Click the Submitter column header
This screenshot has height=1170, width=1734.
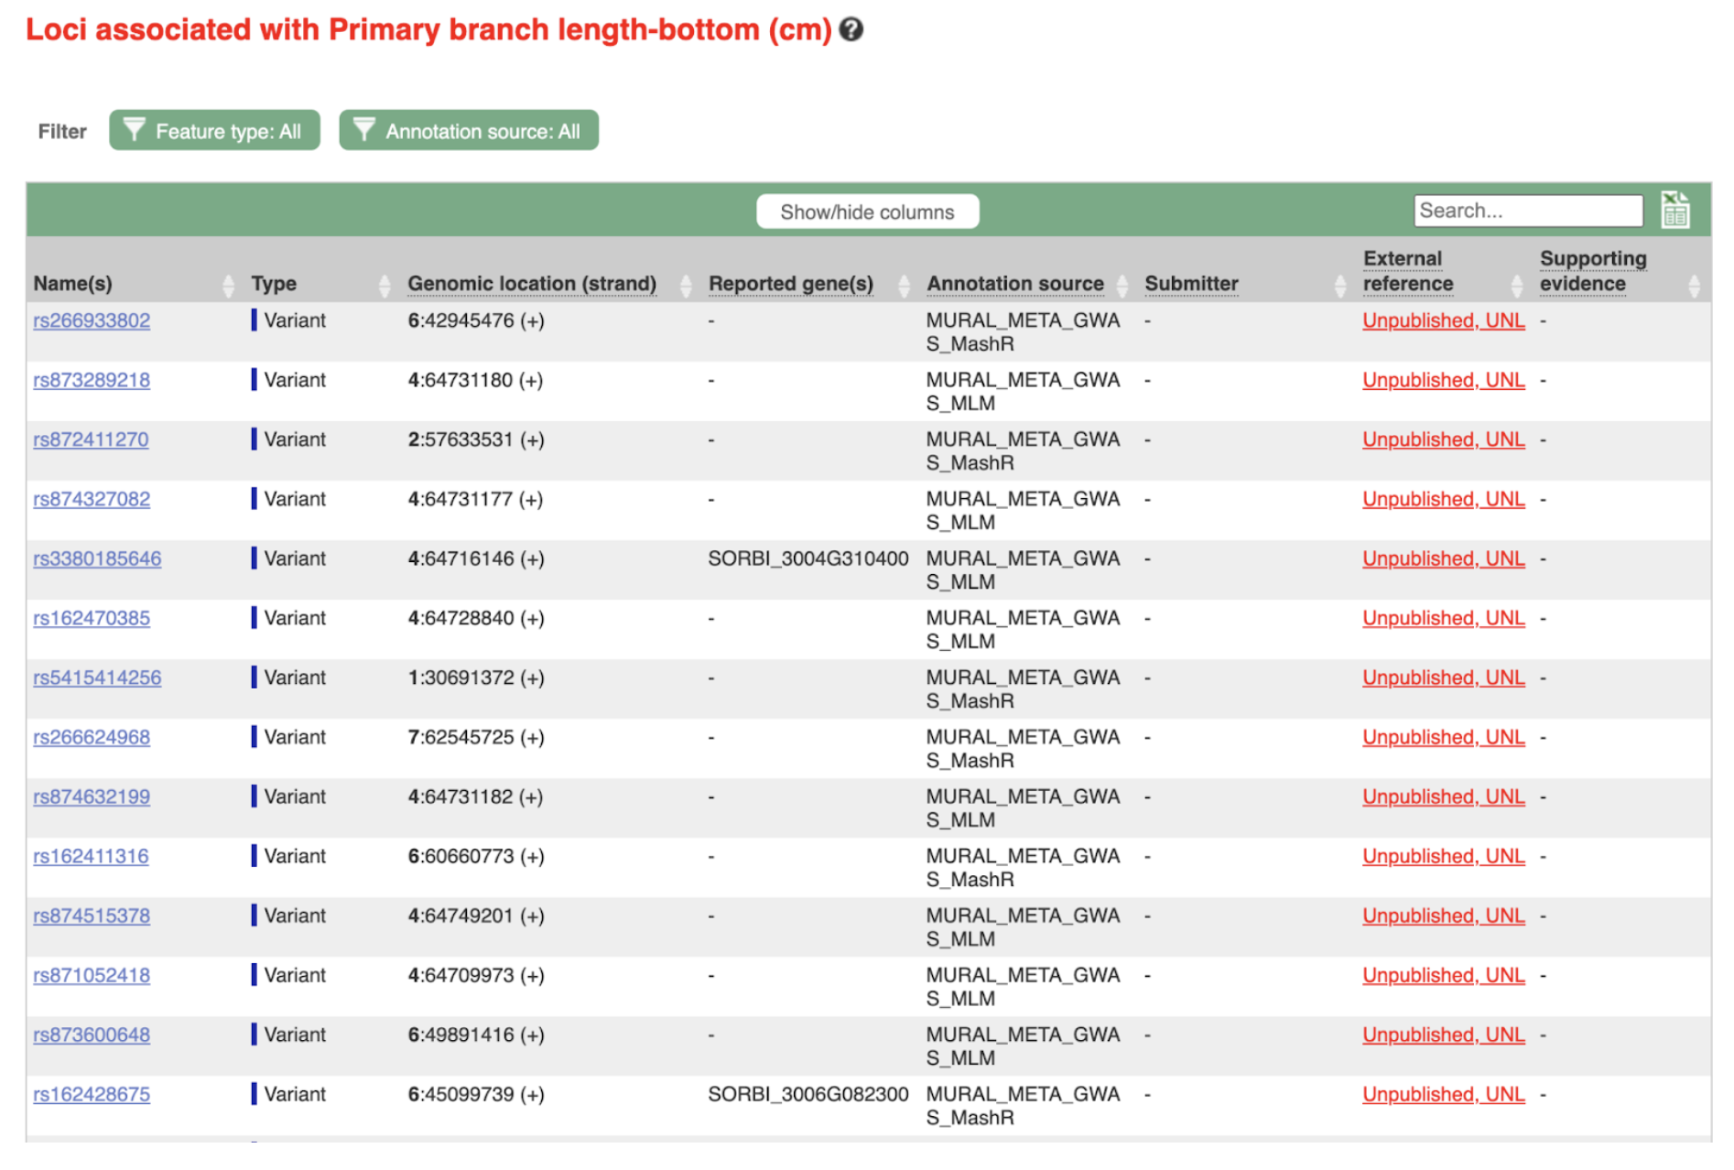[1191, 284]
